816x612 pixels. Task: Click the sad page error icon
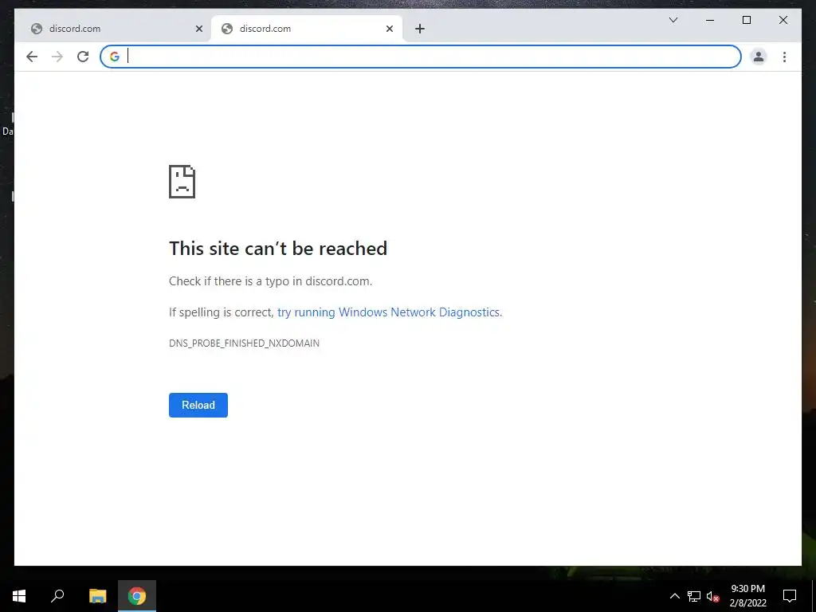[x=182, y=182]
